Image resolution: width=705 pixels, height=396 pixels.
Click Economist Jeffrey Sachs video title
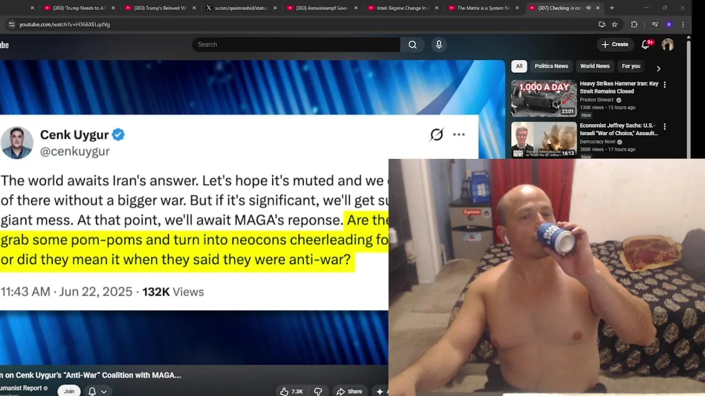pyautogui.click(x=619, y=129)
